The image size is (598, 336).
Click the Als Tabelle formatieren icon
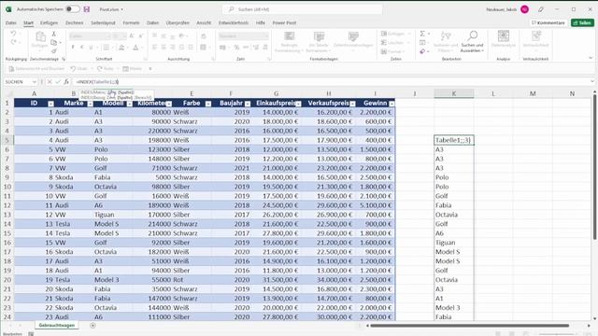click(319, 36)
